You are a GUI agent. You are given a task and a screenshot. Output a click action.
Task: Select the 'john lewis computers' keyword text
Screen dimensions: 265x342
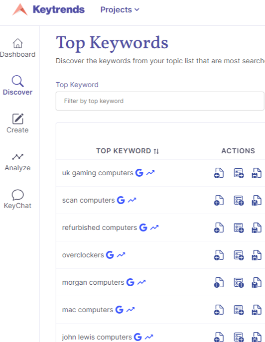pos(97,337)
